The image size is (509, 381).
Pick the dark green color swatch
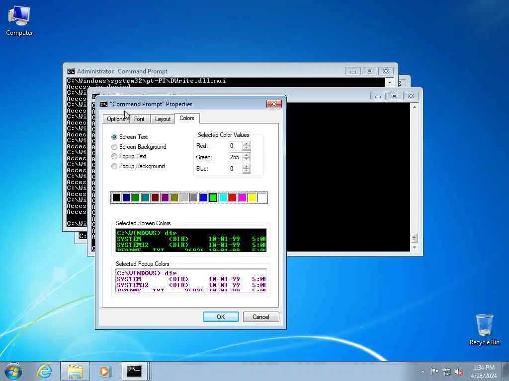136,197
